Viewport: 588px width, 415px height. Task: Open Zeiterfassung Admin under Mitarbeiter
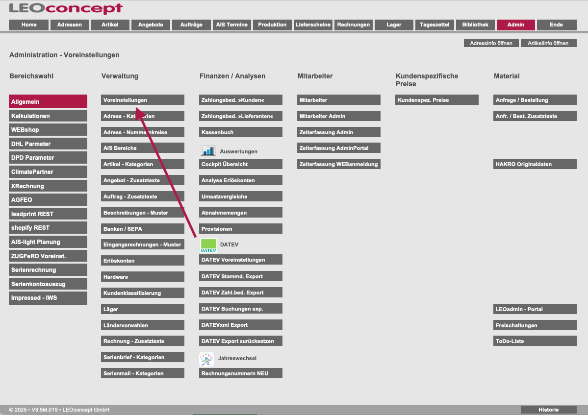coord(339,132)
